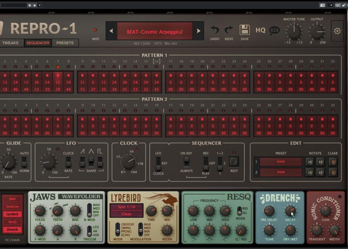Select ResQ in the FX chain
The width and height of the screenshot is (348, 249).
(12, 222)
